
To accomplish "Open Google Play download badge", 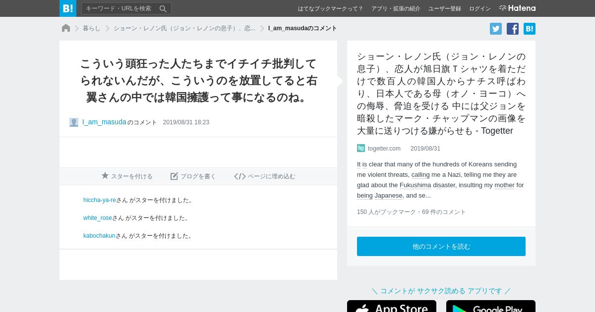I will (491, 307).
